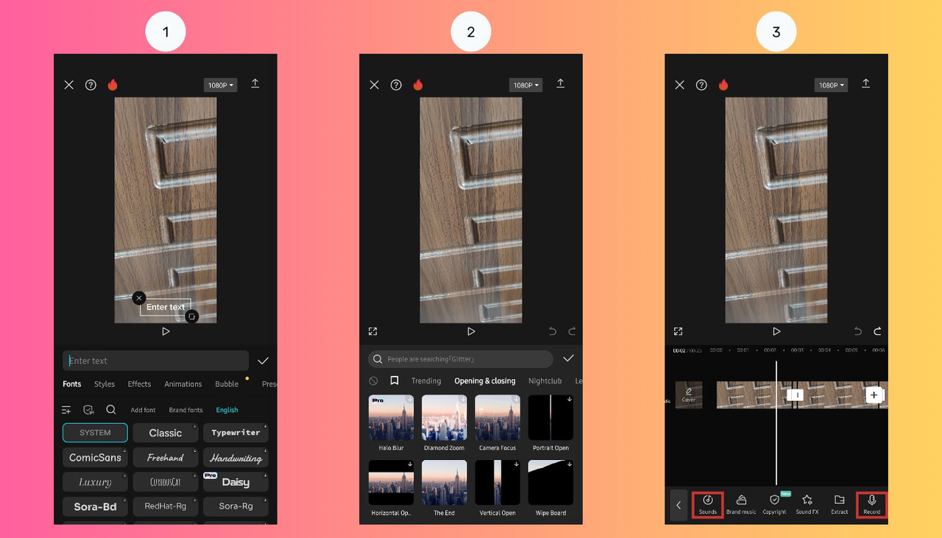Viewport: 942px width, 538px height.
Task: Select the Record microphone tool
Action: tap(871, 505)
